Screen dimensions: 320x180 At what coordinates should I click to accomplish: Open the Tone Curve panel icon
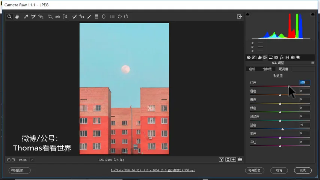tap(254, 57)
